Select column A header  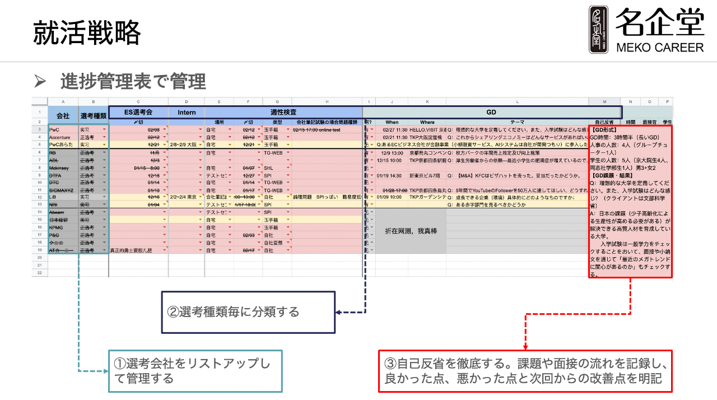point(63,101)
